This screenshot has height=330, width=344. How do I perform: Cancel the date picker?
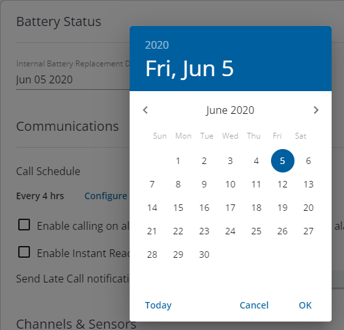tap(254, 305)
